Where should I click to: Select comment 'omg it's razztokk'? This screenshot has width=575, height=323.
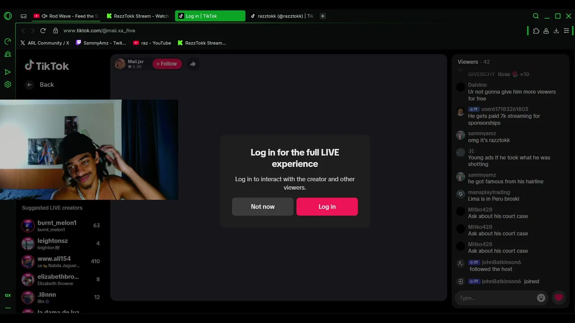pos(489,140)
